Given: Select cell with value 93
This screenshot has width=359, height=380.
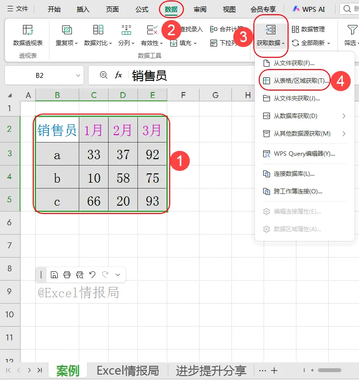Looking at the screenshot, I should pyautogui.click(x=152, y=201).
